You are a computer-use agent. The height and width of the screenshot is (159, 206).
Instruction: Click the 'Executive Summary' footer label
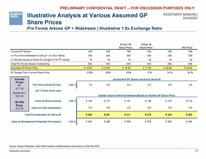(20, 151)
